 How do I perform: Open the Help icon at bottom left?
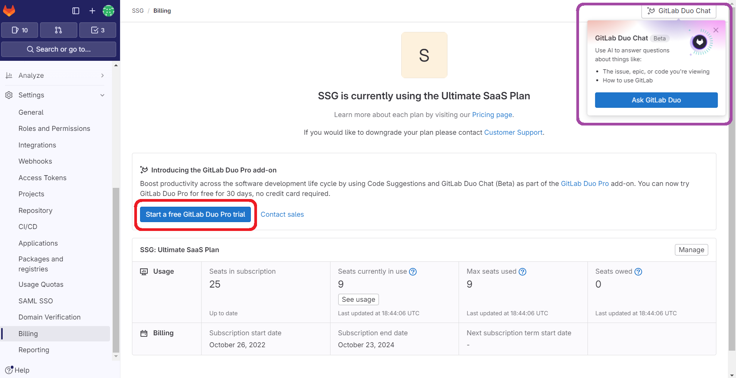(x=9, y=370)
